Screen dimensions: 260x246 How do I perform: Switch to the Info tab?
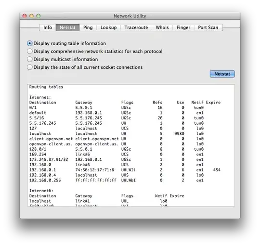pyautogui.click(x=48, y=27)
